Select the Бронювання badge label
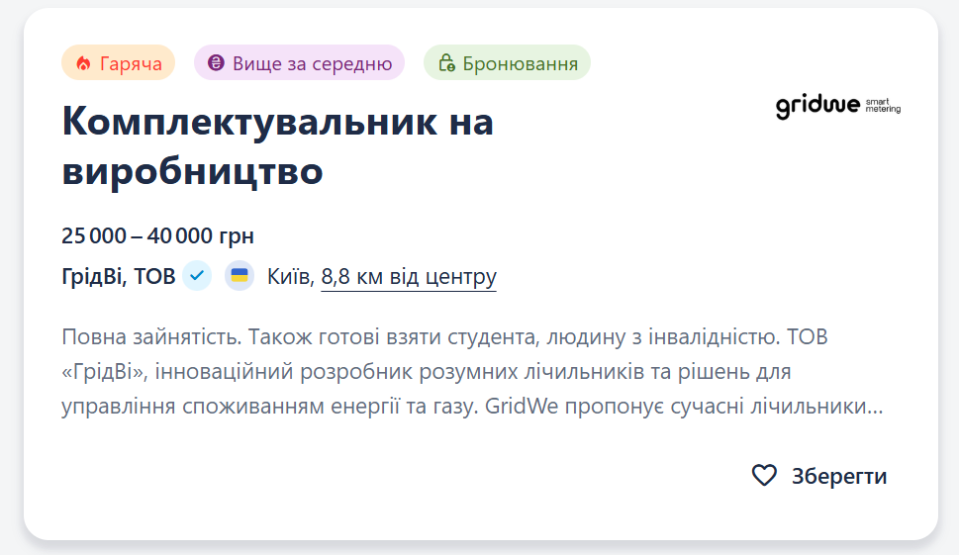The height and width of the screenshot is (555, 959). click(520, 63)
